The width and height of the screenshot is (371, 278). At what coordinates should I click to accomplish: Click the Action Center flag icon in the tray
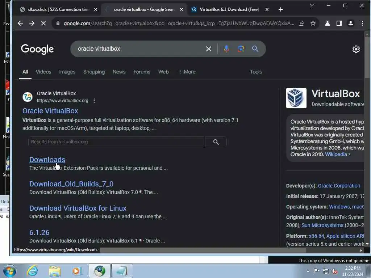tap(317, 271)
